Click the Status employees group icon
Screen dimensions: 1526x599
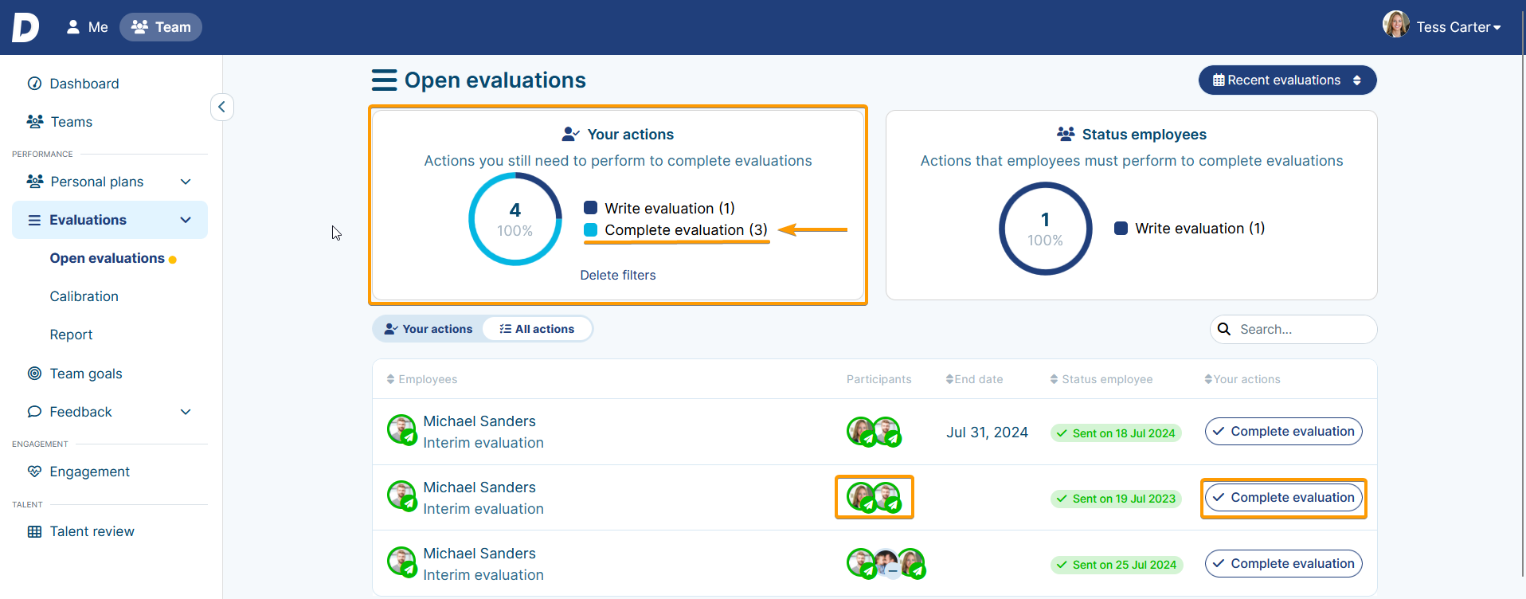coord(1066,134)
